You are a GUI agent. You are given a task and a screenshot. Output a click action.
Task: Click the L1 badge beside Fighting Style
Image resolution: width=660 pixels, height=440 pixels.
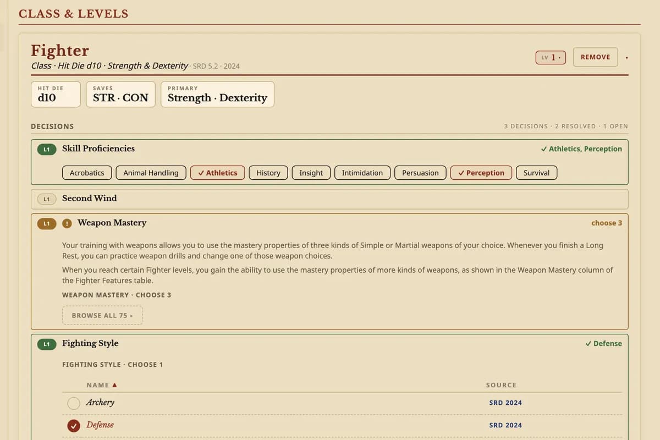[47, 344]
